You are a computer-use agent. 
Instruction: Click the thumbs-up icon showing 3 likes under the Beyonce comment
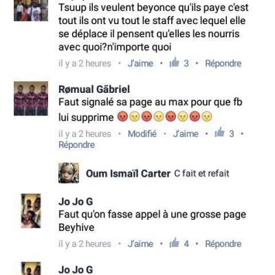click(174, 63)
